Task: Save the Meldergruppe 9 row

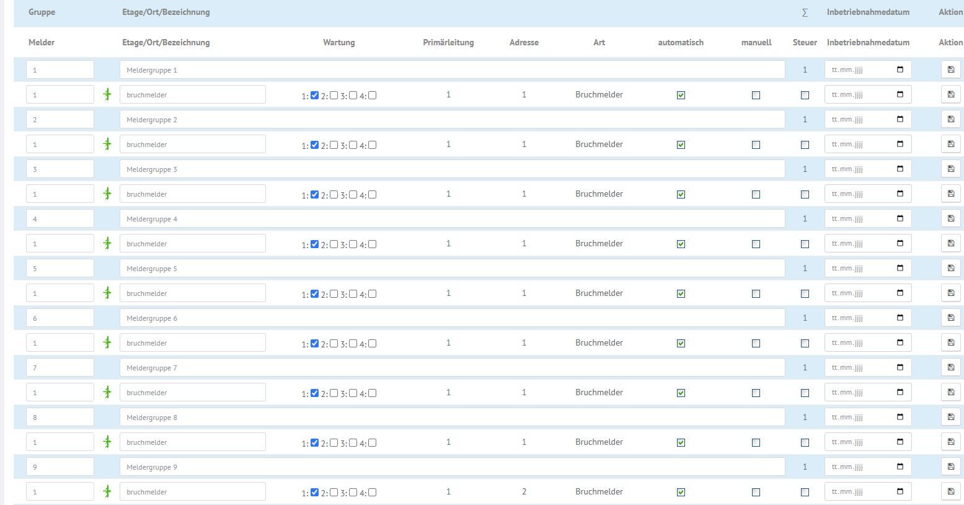Action: (x=951, y=467)
